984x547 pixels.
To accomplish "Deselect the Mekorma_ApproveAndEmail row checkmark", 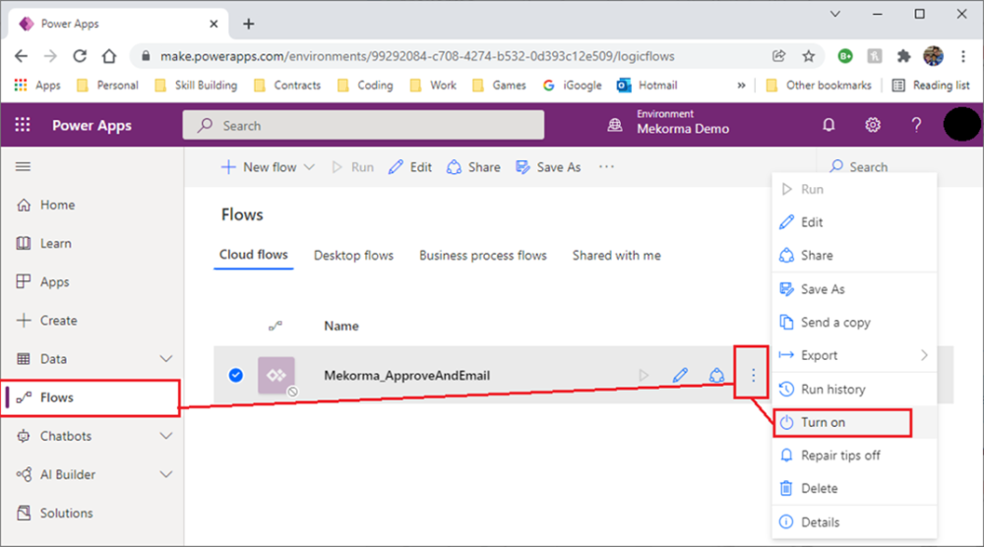I will click(236, 375).
